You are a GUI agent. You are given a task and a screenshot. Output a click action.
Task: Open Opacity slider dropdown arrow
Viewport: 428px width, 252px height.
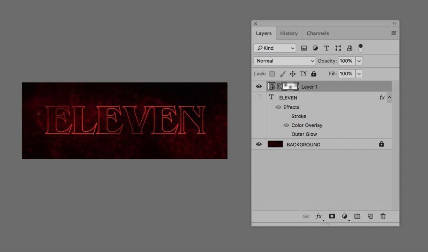pos(359,61)
